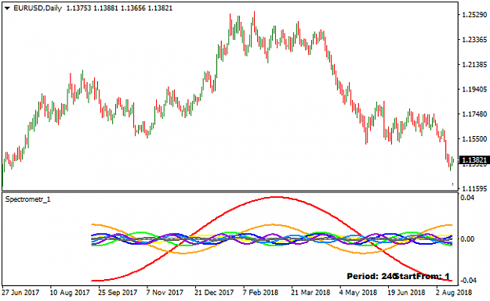Click the -0.04 indicator scale label
The width and height of the screenshot is (490, 301).
pyautogui.click(x=468, y=281)
